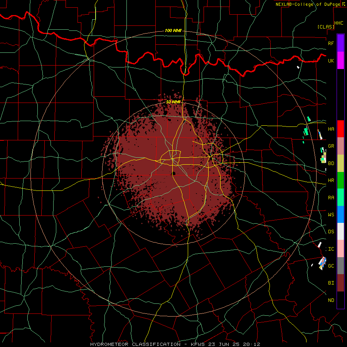This screenshot has width=347, height=347.
Task: Click the ND legend label
Action: 331,300
